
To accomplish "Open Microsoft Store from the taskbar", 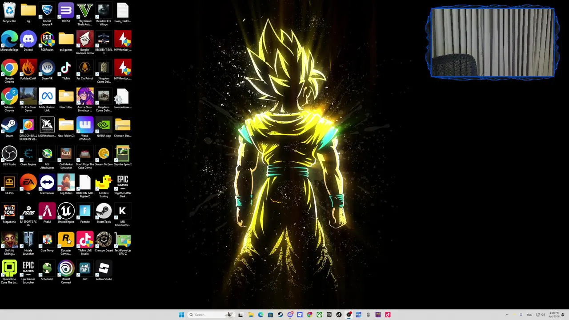I will pos(270,315).
